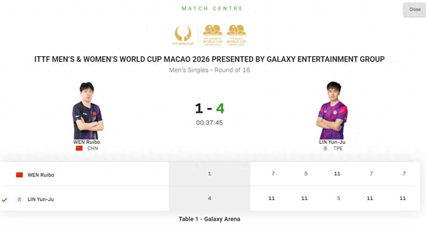Click LIN Yun-Ju name in the score table
The width and height of the screenshot is (426, 228).
41,199
